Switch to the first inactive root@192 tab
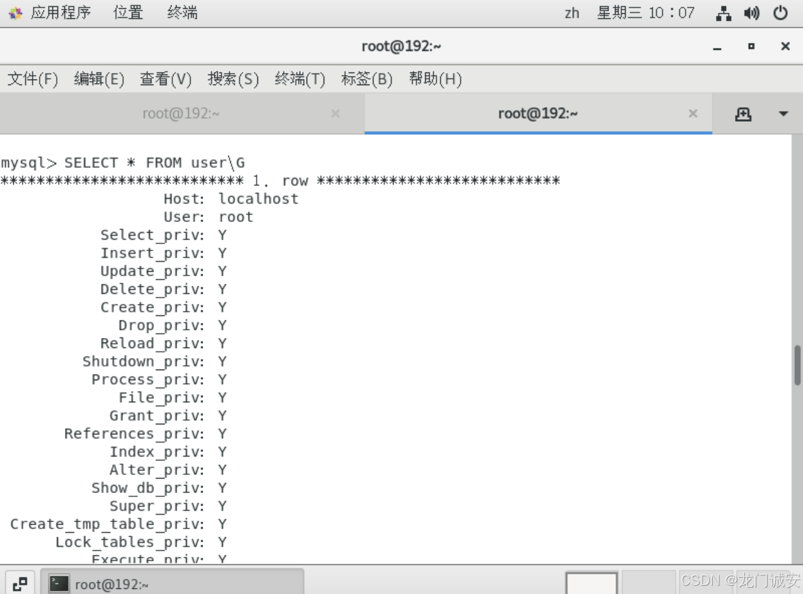 coord(181,114)
